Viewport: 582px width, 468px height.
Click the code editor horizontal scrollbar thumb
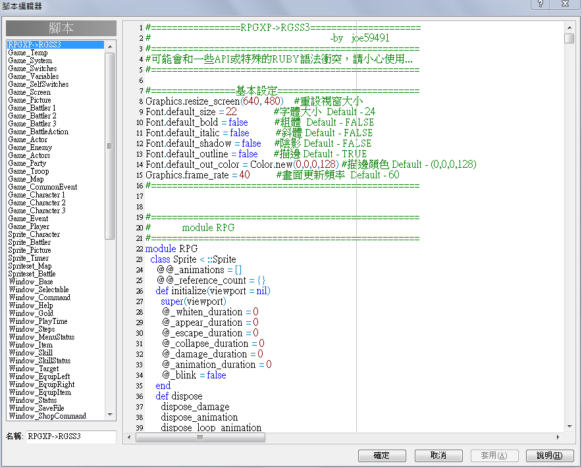pos(200,437)
